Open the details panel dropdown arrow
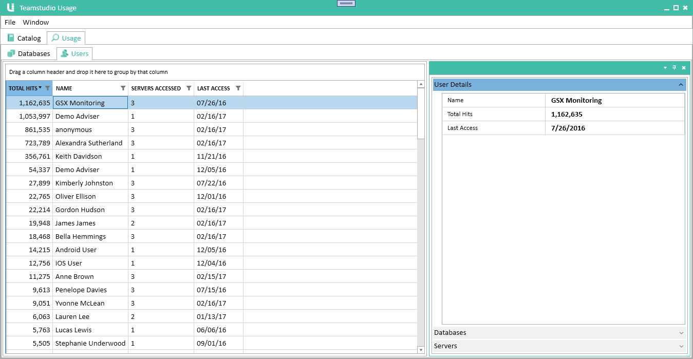 click(665, 67)
